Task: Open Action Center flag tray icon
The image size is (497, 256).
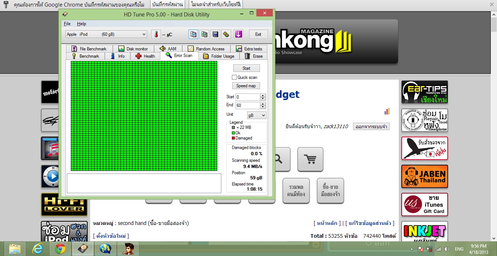Action: [x=421, y=249]
